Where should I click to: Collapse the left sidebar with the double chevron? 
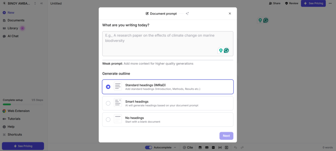[x=42, y=3]
